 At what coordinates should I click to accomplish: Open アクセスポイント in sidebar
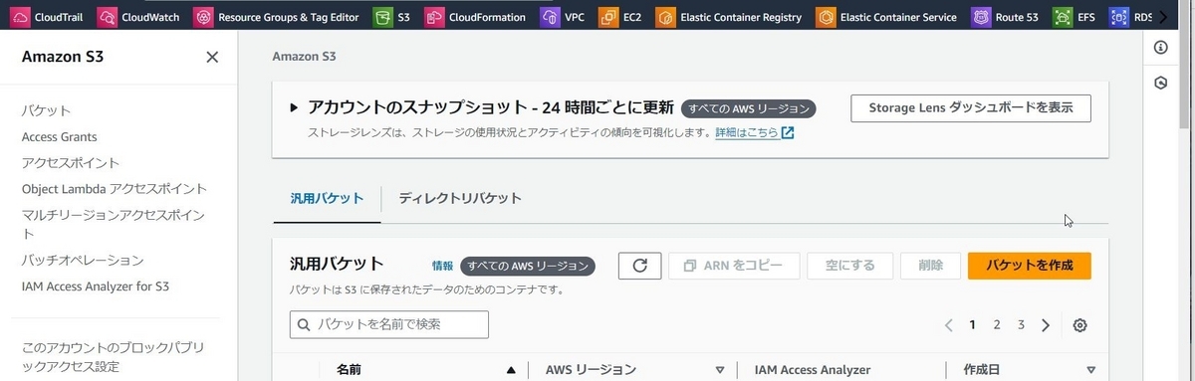(x=71, y=162)
